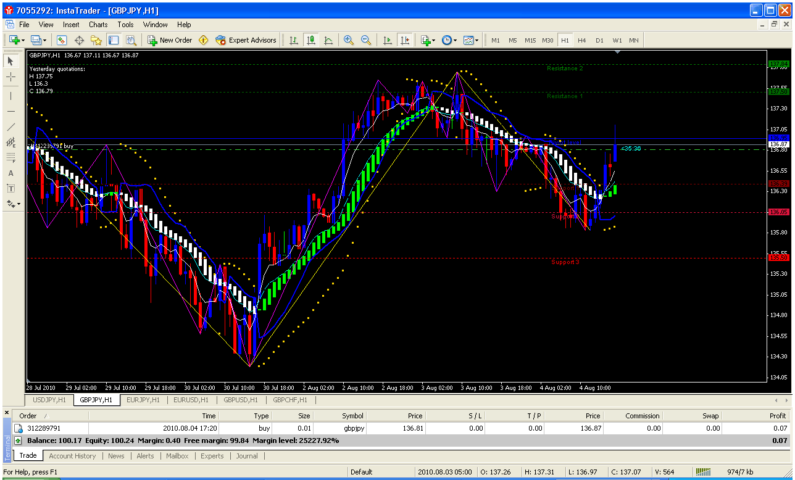Click the Zoom In magnifier icon
Viewport: 795px width, 480px height.
349,40
